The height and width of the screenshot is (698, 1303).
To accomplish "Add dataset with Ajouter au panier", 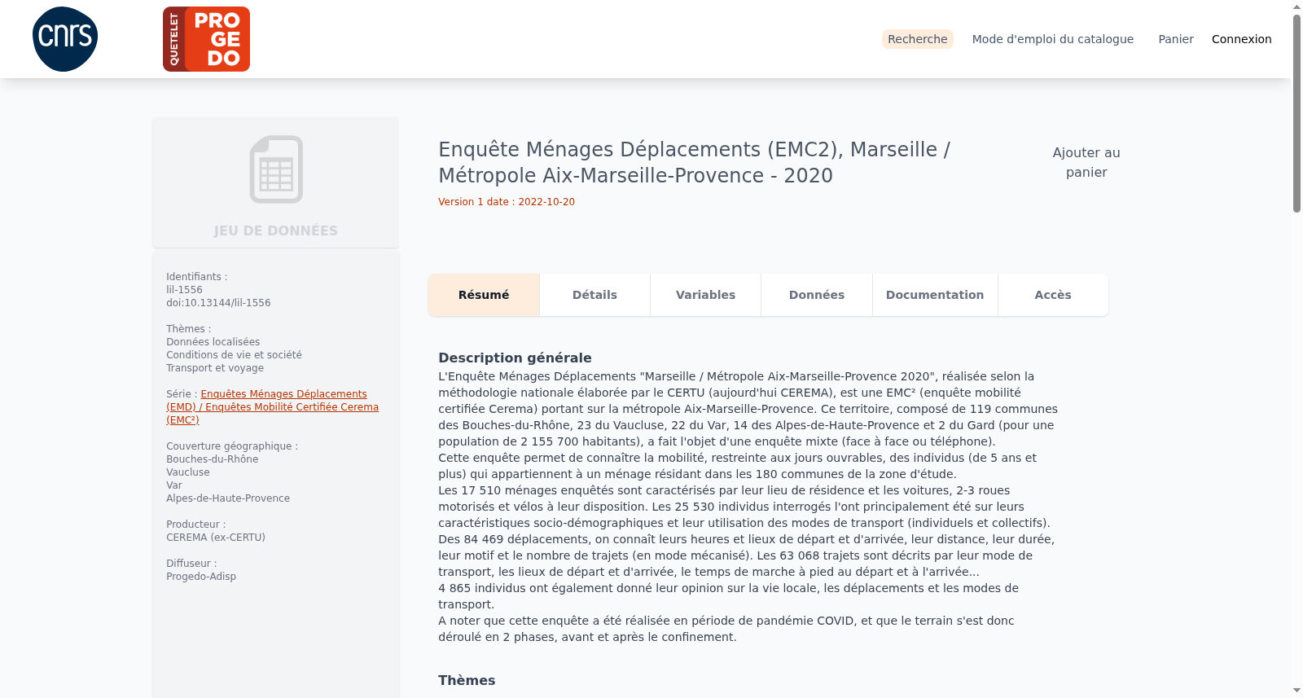I will click(x=1086, y=162).
